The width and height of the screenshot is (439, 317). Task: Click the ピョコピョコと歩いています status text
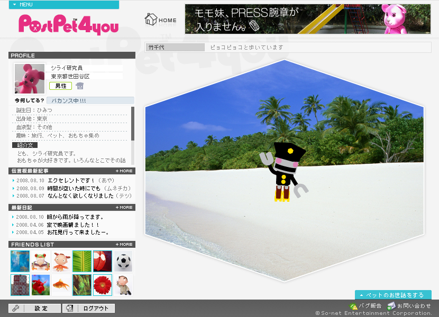point(246,47)
